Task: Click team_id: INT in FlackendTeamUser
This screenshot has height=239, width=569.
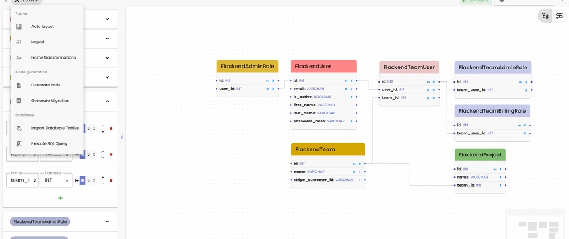Action: pyautogui.click(x=409, y=98)
